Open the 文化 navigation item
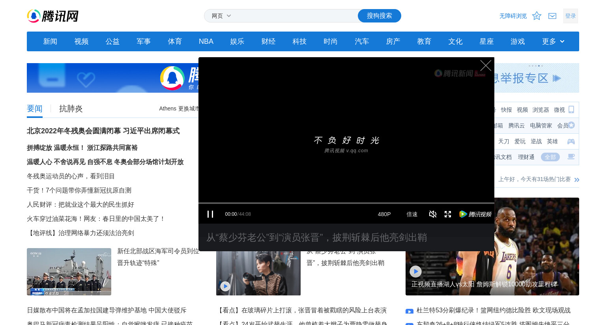The width and height of the screenshot is (606, 325). (x=455, y=41)
